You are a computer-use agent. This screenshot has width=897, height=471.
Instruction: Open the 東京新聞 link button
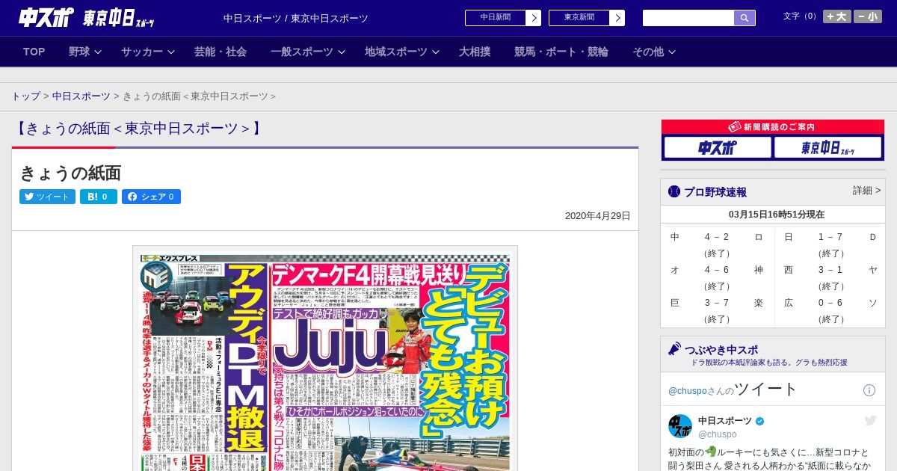(x=579, y=18)
